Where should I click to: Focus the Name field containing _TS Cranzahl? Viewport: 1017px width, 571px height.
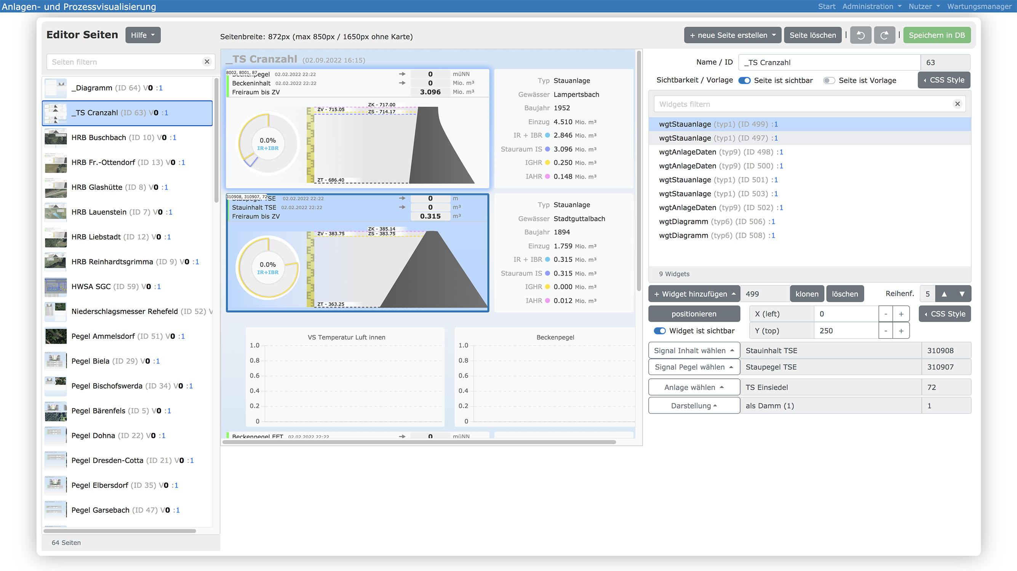point(830,62)
